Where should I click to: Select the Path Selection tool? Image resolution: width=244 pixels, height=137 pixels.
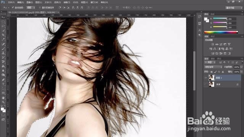[x=3, y=88]
